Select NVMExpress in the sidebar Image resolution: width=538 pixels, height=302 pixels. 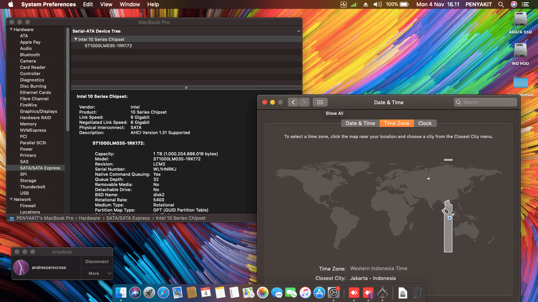pos(33,130)
